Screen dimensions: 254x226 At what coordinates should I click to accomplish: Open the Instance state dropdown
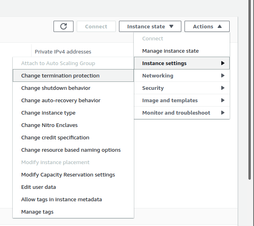point(150,26)
